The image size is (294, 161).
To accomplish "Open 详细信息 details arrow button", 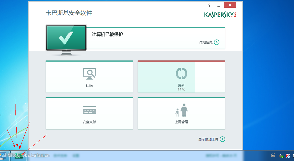I will tap(217, 42).
